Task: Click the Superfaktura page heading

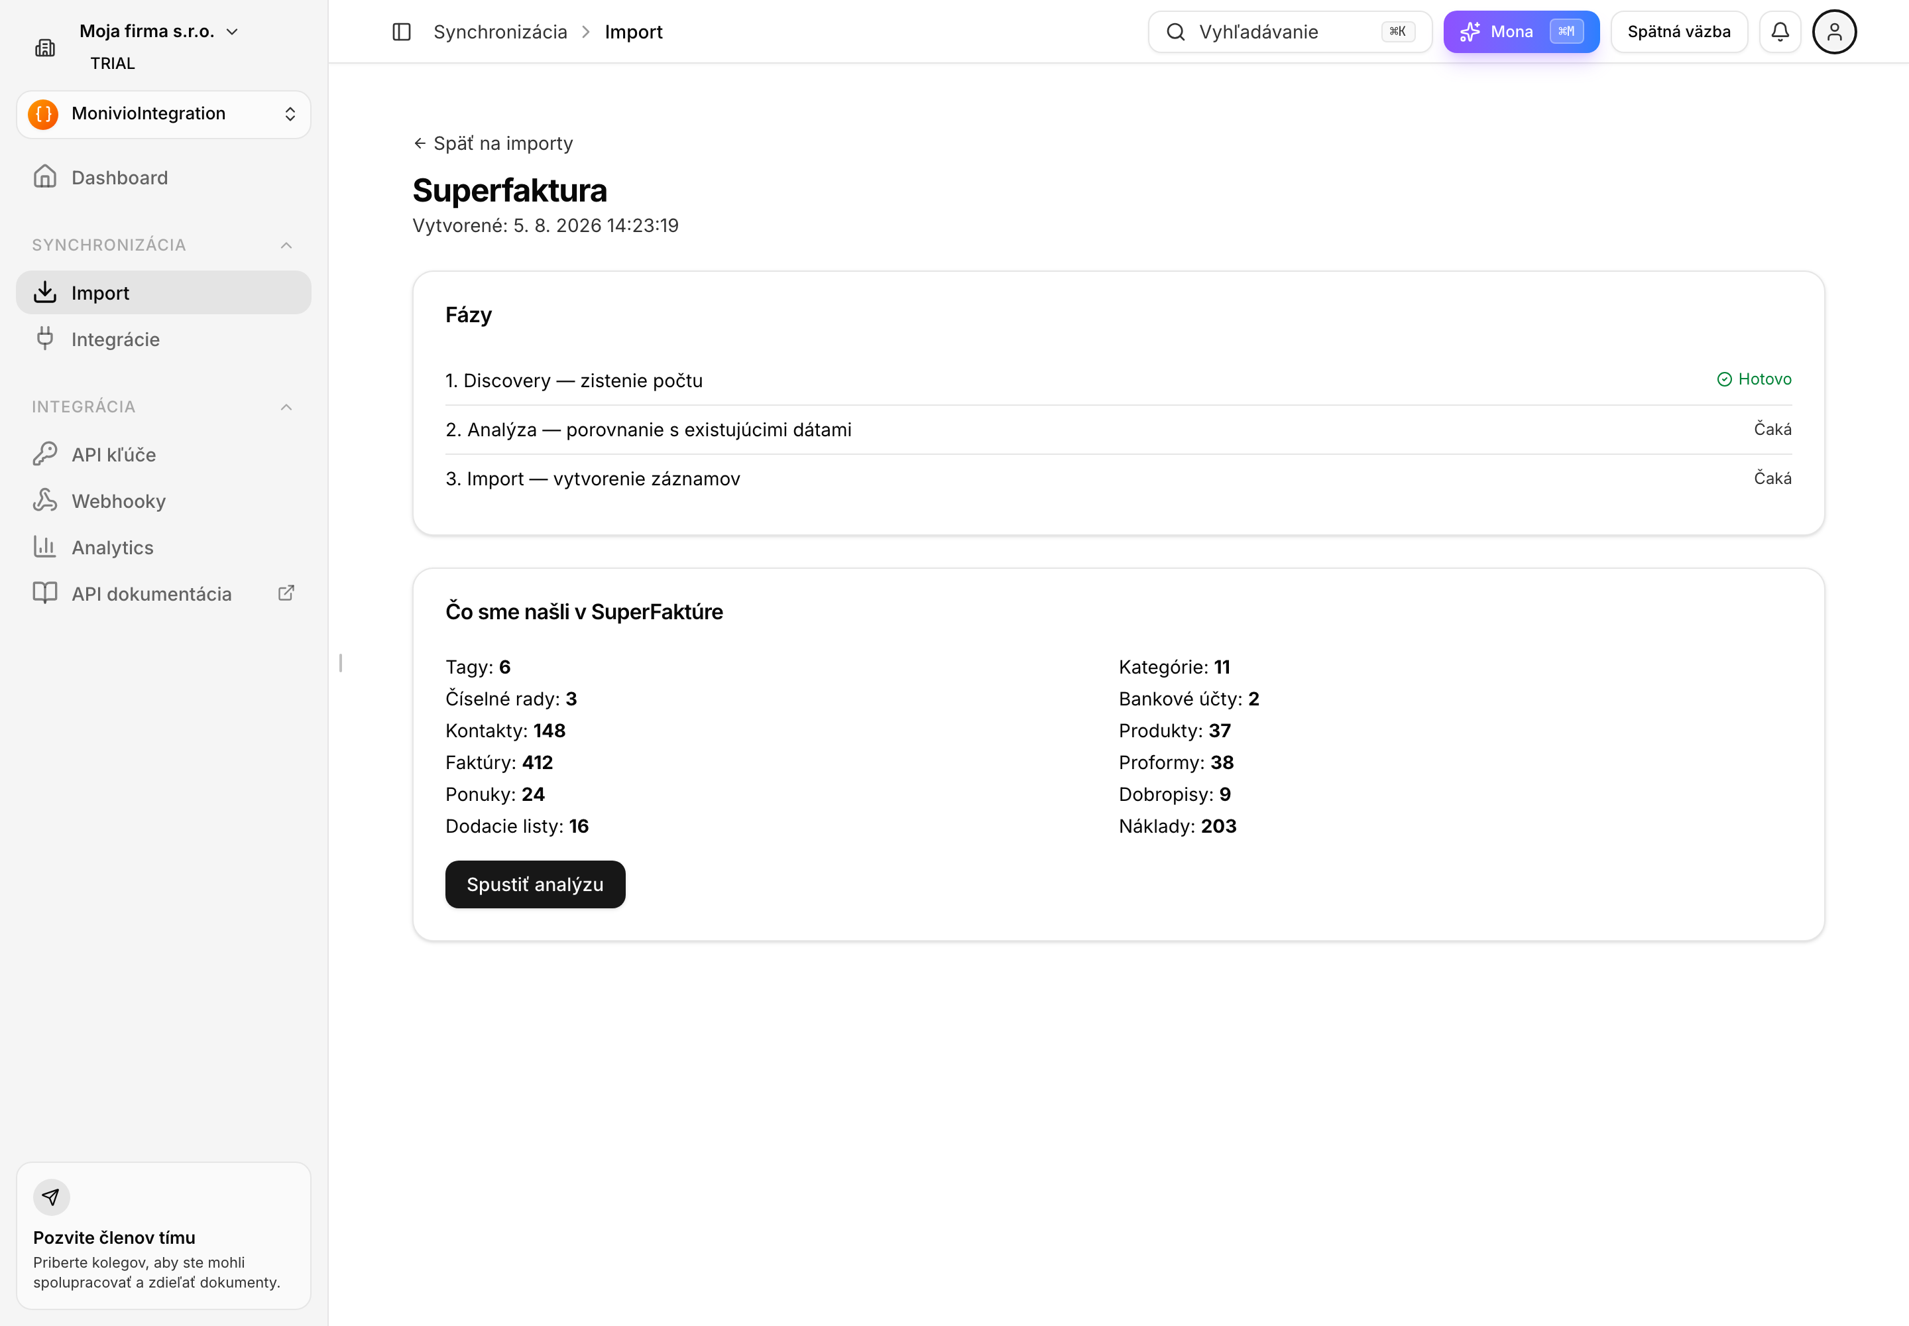Action: pyautogui.click(x=510, y=190)
